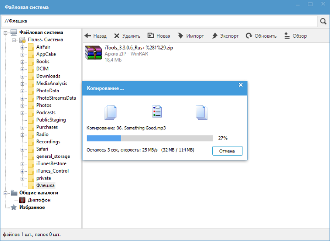Click the star icon beside Избранное
330x241 pixels.
[x=14, y=207]
